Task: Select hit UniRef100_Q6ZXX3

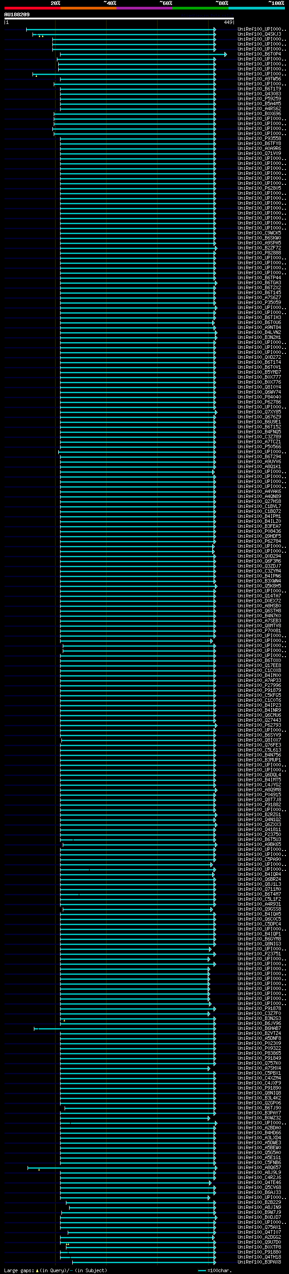Action: tap(259, 824)
